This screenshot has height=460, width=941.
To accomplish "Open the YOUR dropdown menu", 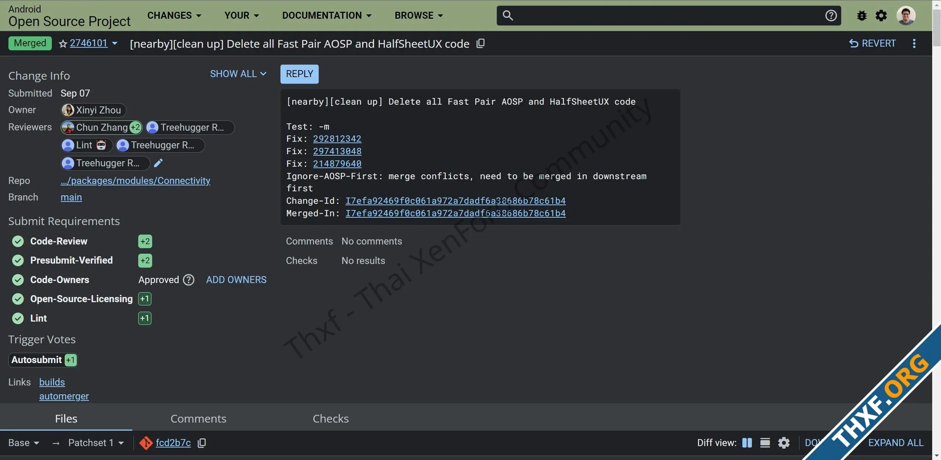I will (x=241, y=15).
